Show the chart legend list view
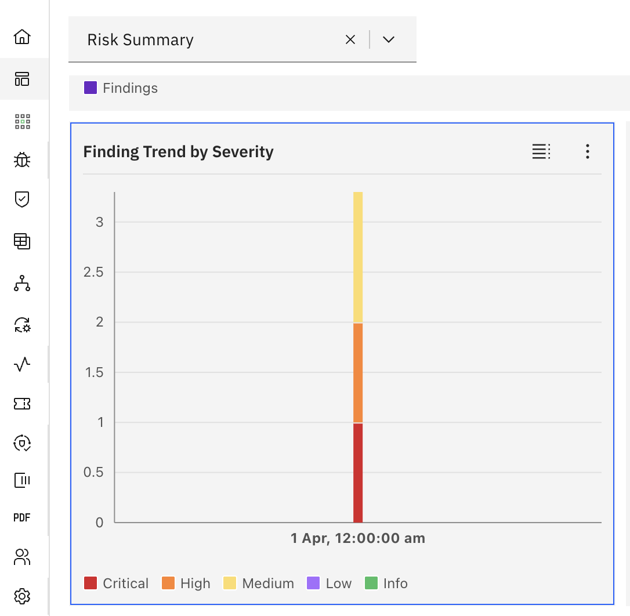 click(x=541, y=152)
